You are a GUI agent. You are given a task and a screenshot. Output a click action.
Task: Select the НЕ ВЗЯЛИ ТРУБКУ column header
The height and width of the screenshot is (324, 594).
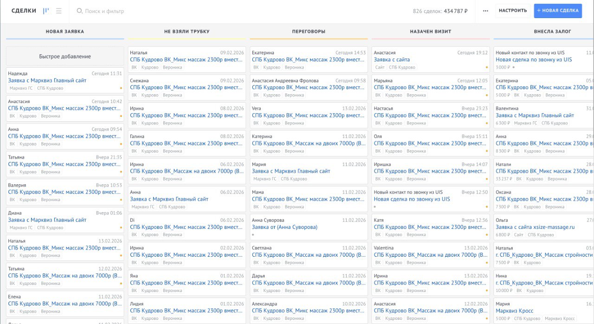point(187,32)
